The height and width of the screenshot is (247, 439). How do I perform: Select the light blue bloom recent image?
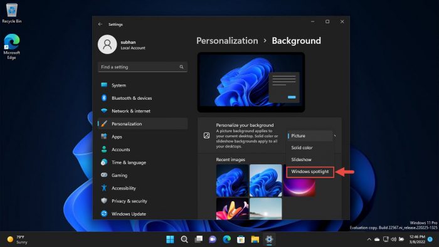(x=266, y=180)
